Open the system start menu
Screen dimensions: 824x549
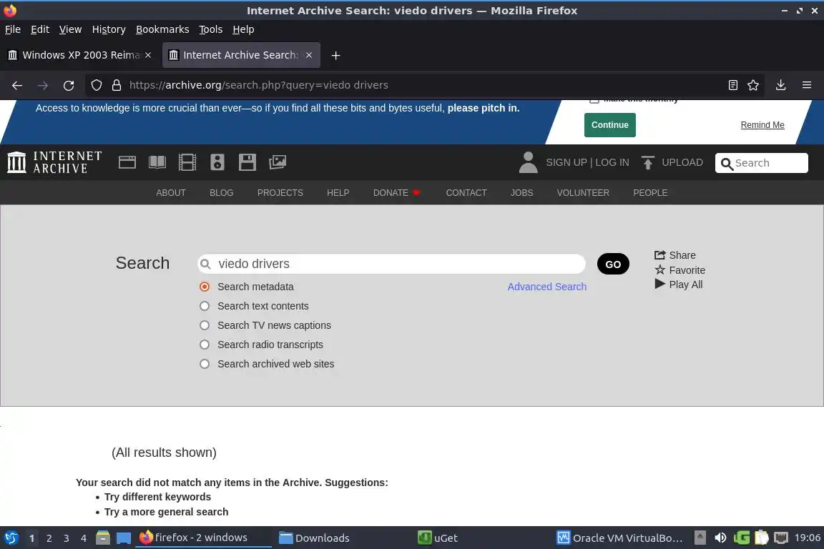(11, 538)
